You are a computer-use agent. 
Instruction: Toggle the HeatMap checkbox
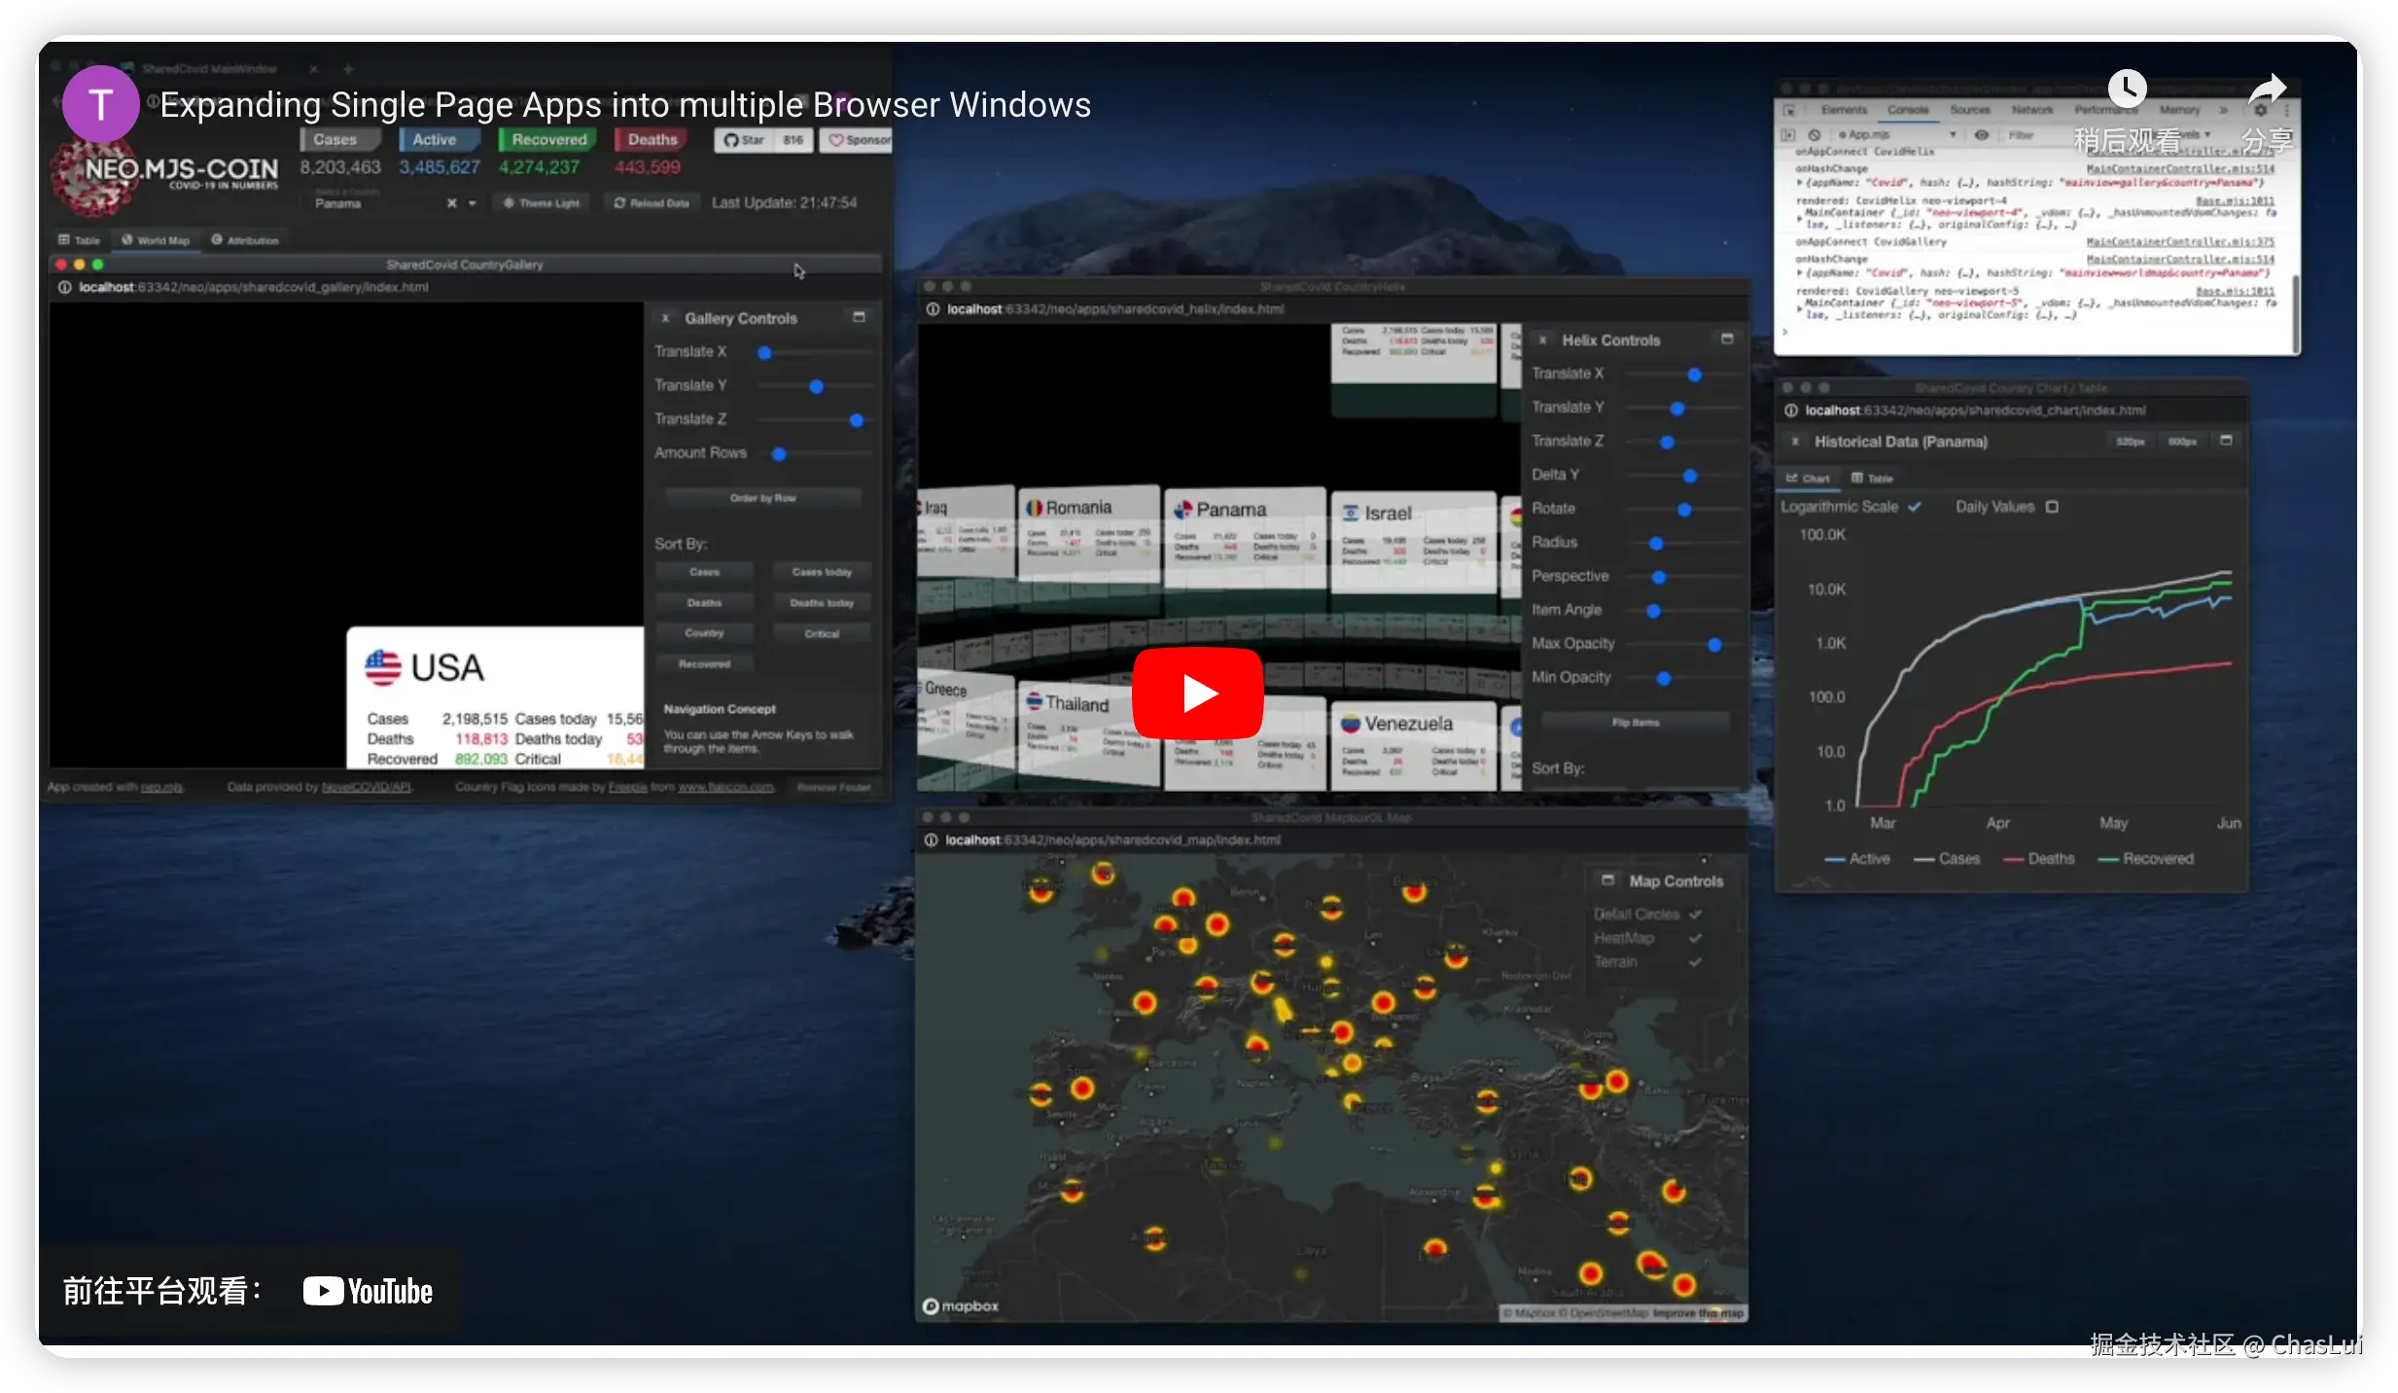point(1695,938)
